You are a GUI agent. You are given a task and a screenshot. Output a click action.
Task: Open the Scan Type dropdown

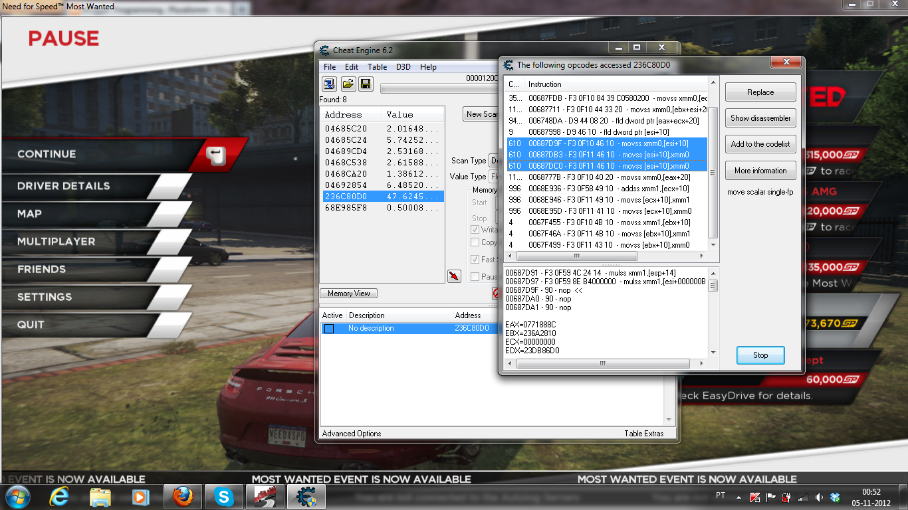tap(494, 161)
